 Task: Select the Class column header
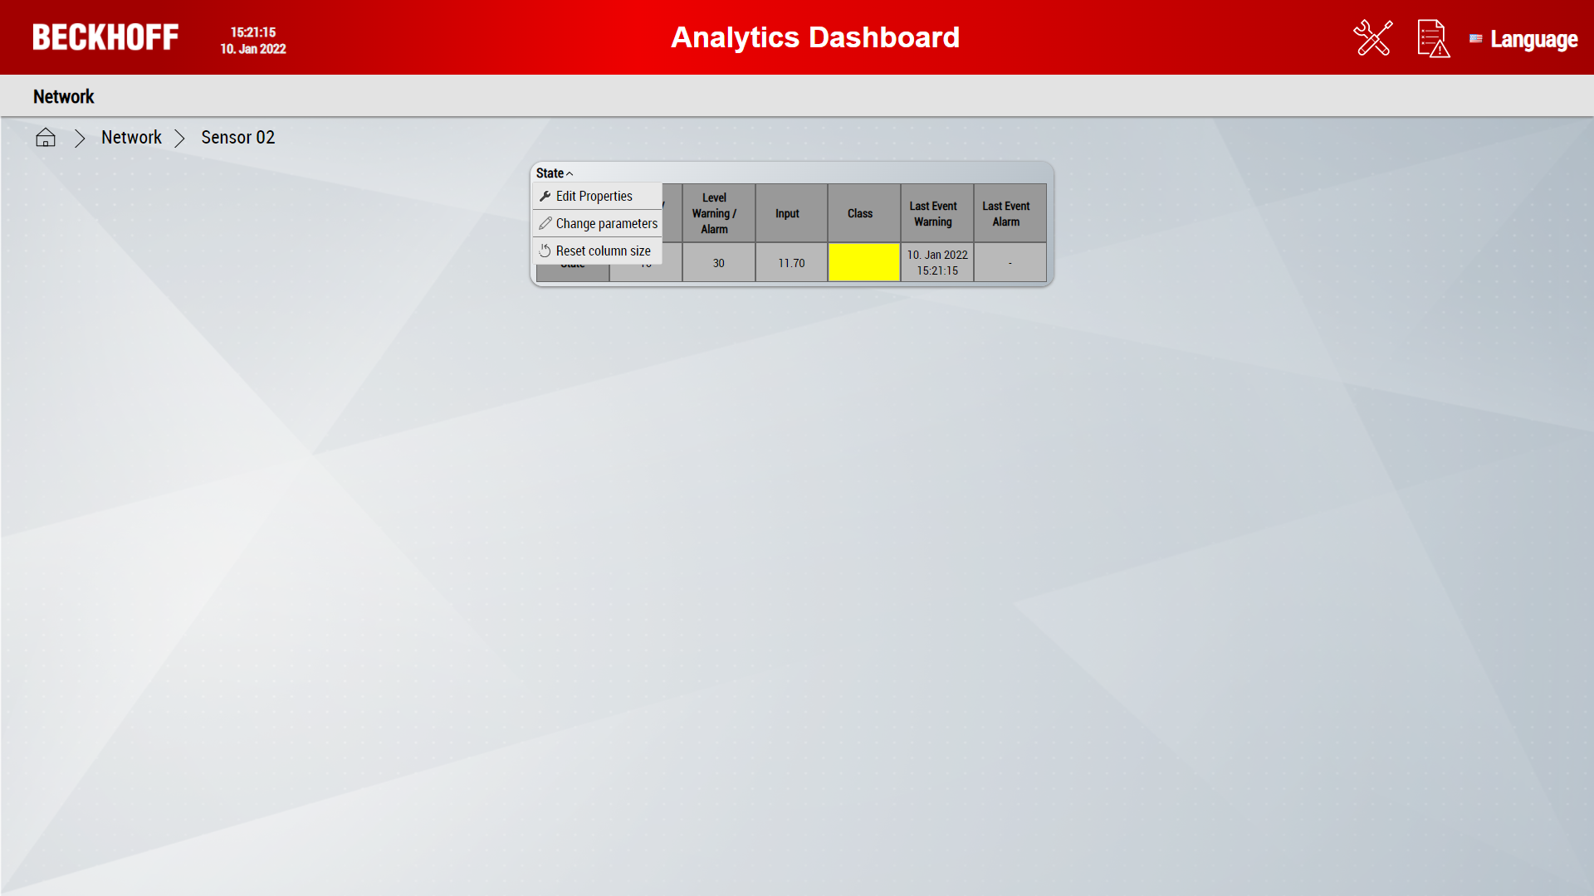click(864, 213)
